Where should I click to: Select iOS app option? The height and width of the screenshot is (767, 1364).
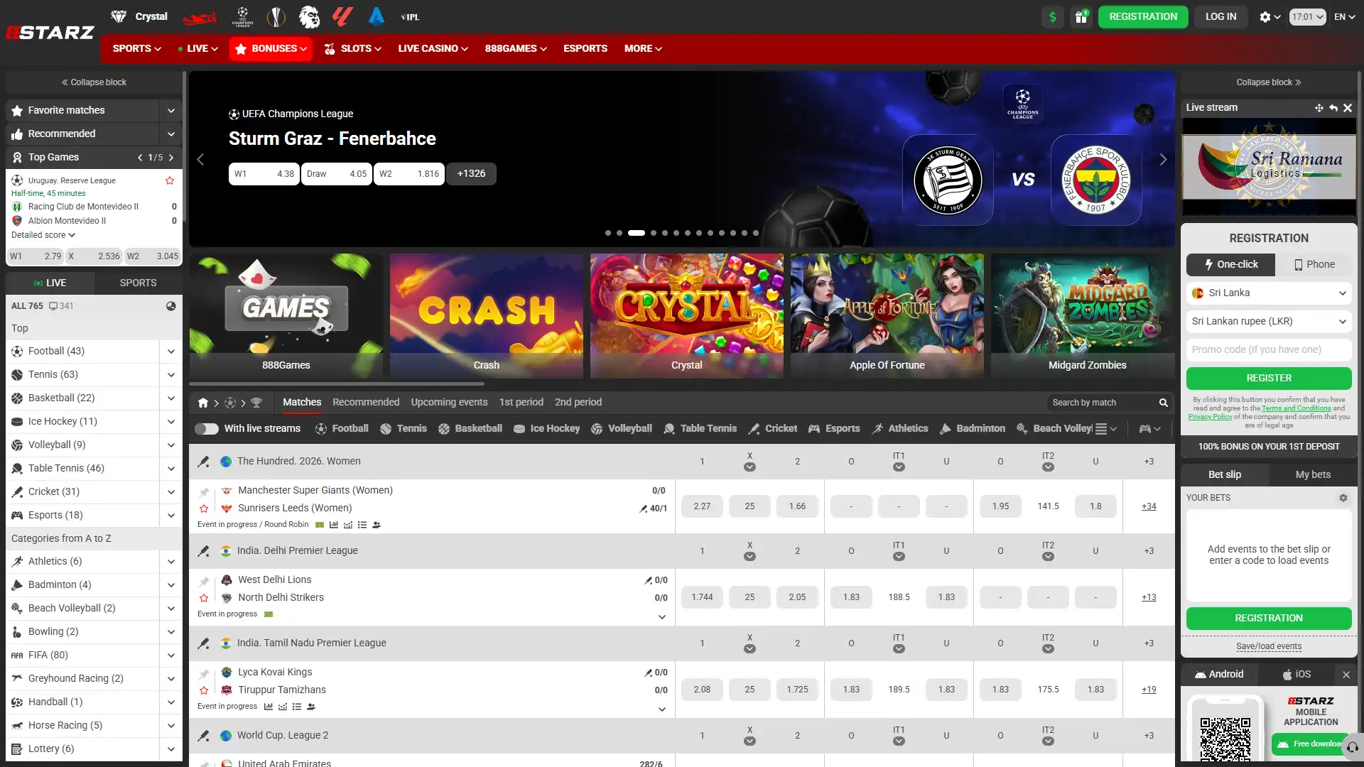1297,675
